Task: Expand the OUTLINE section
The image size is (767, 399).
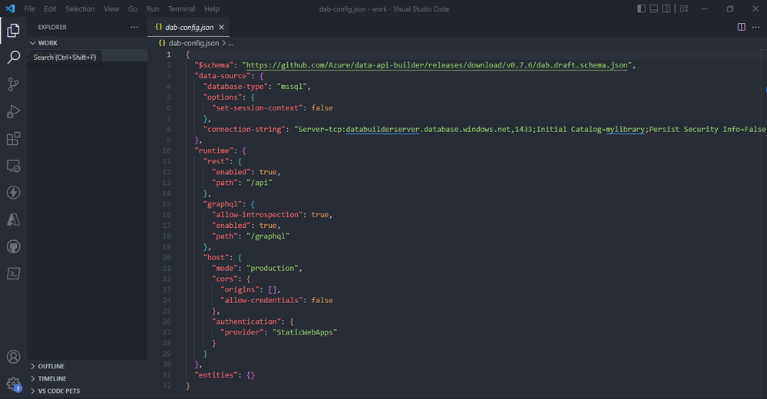Action: (87, 366)
